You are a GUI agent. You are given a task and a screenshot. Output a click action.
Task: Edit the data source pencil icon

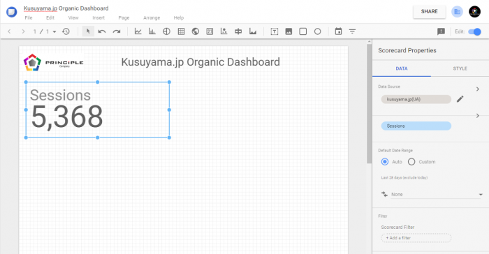point(460,99)
